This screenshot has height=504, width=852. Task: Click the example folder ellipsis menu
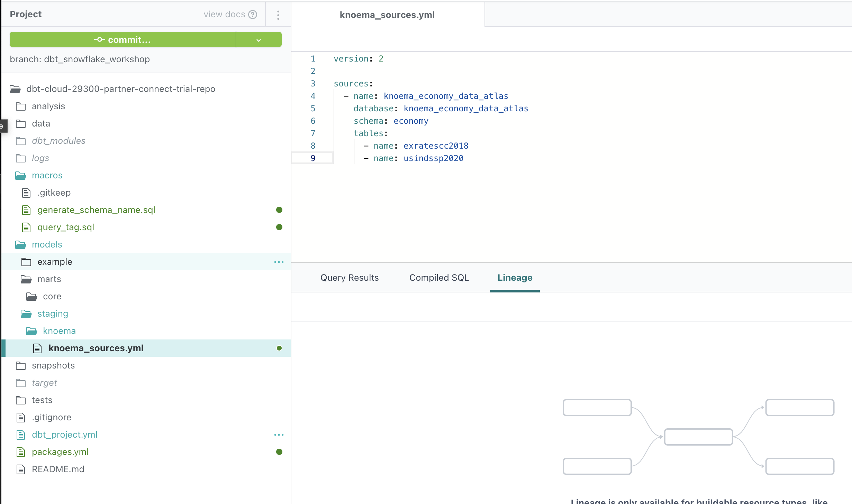(279, 262)
